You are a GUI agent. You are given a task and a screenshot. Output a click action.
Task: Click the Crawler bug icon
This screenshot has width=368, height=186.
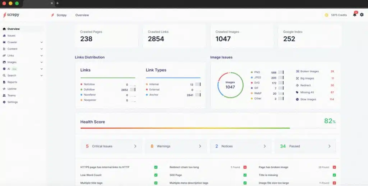pyautogui.click(x=4, y=42)
